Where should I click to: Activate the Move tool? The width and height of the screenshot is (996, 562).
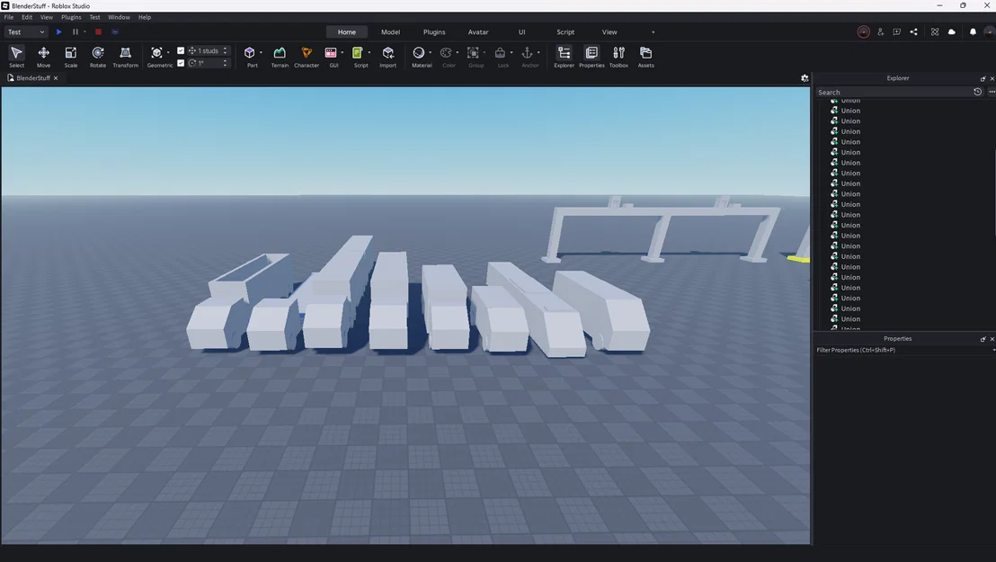(43, 56)
